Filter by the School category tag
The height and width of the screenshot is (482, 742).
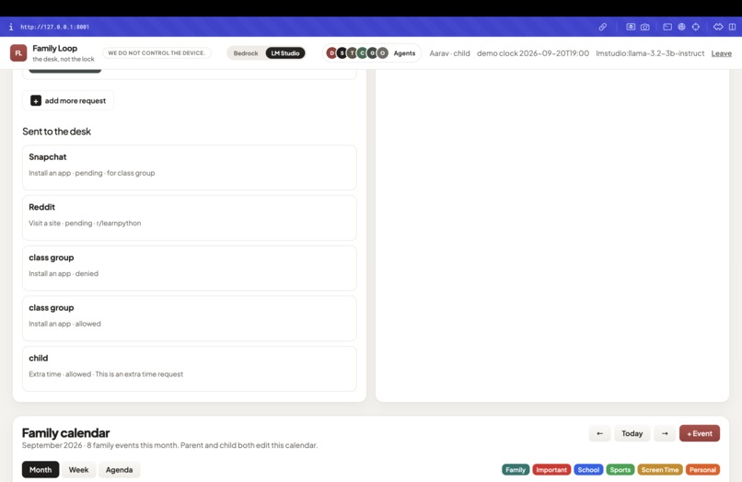click(588, 470)
